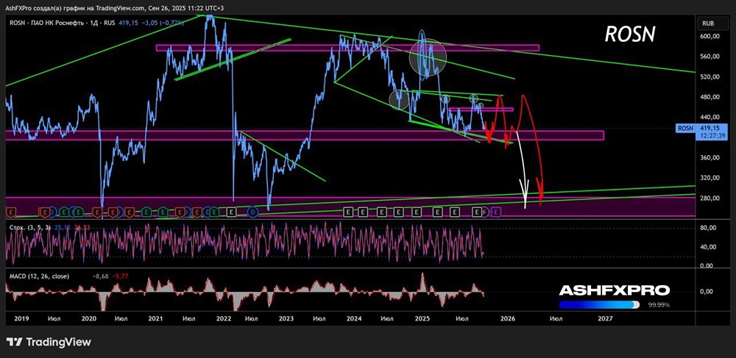Viewport: 736px width, 358px height.
Task: Click the 2023 time axis label
Action: pos(286,318)
